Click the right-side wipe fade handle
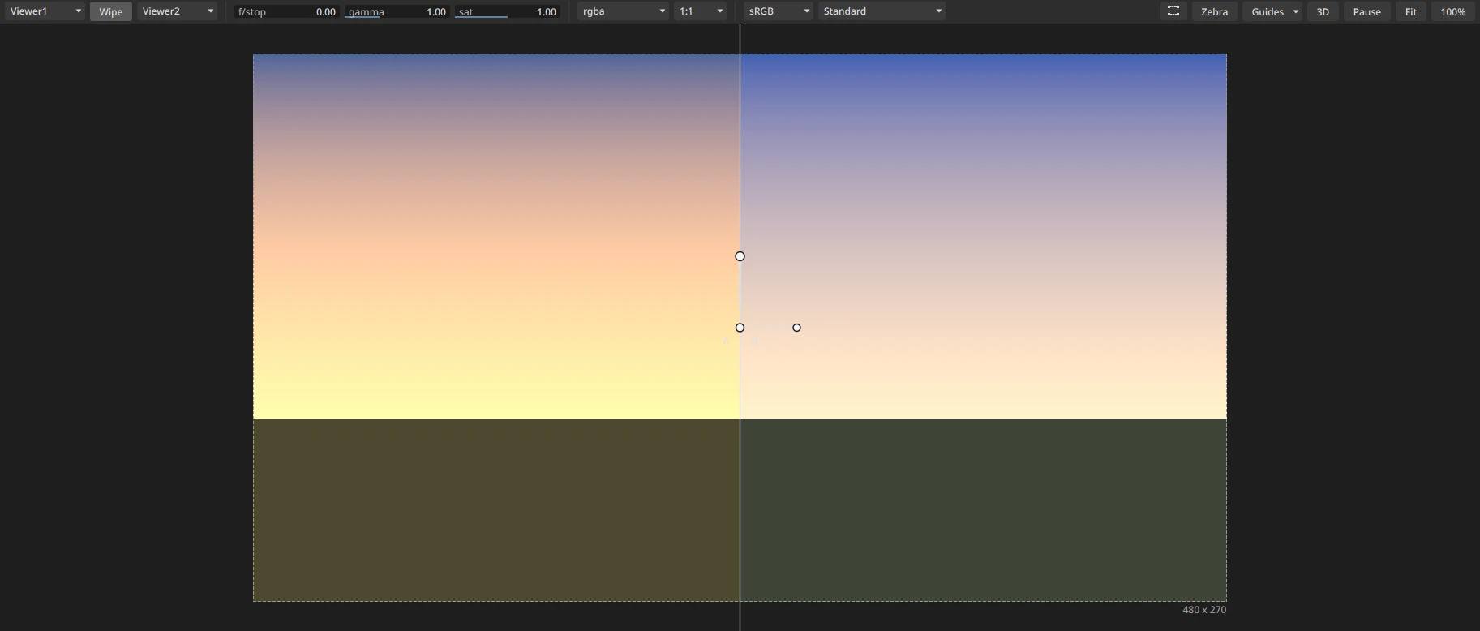Image resolution: width=1480 pixels, height=631 pixels. point(796,328)
